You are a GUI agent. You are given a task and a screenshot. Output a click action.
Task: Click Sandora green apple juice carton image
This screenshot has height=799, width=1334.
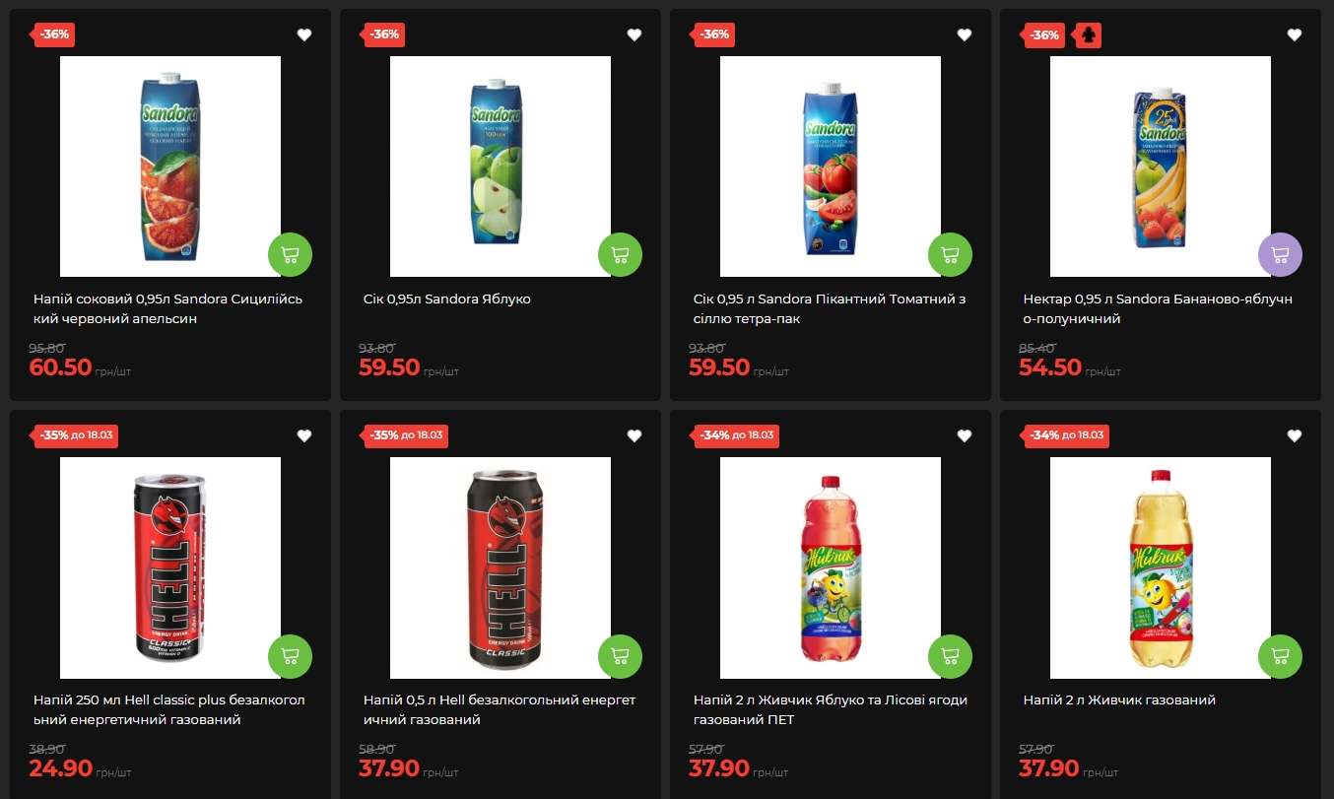point(500,166)
